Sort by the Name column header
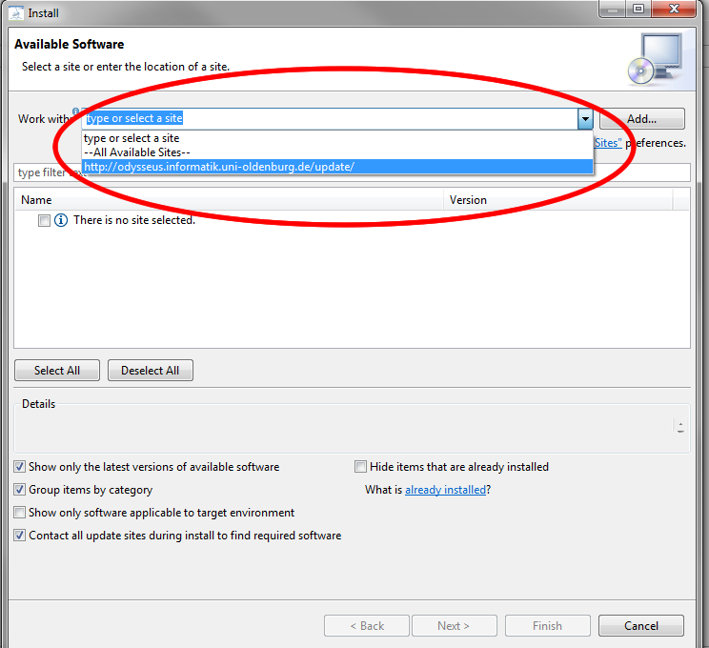The width and height of the screenshot is (709, 648). coord(229,200)
